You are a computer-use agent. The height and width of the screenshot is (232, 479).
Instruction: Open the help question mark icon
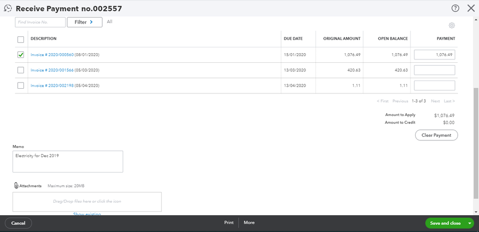pyautogui.click(x=455, y=8)
